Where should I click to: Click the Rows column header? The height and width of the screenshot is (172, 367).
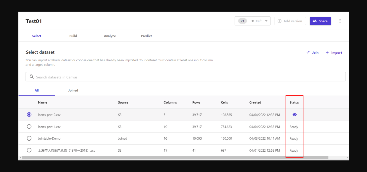tap(196, 102)
